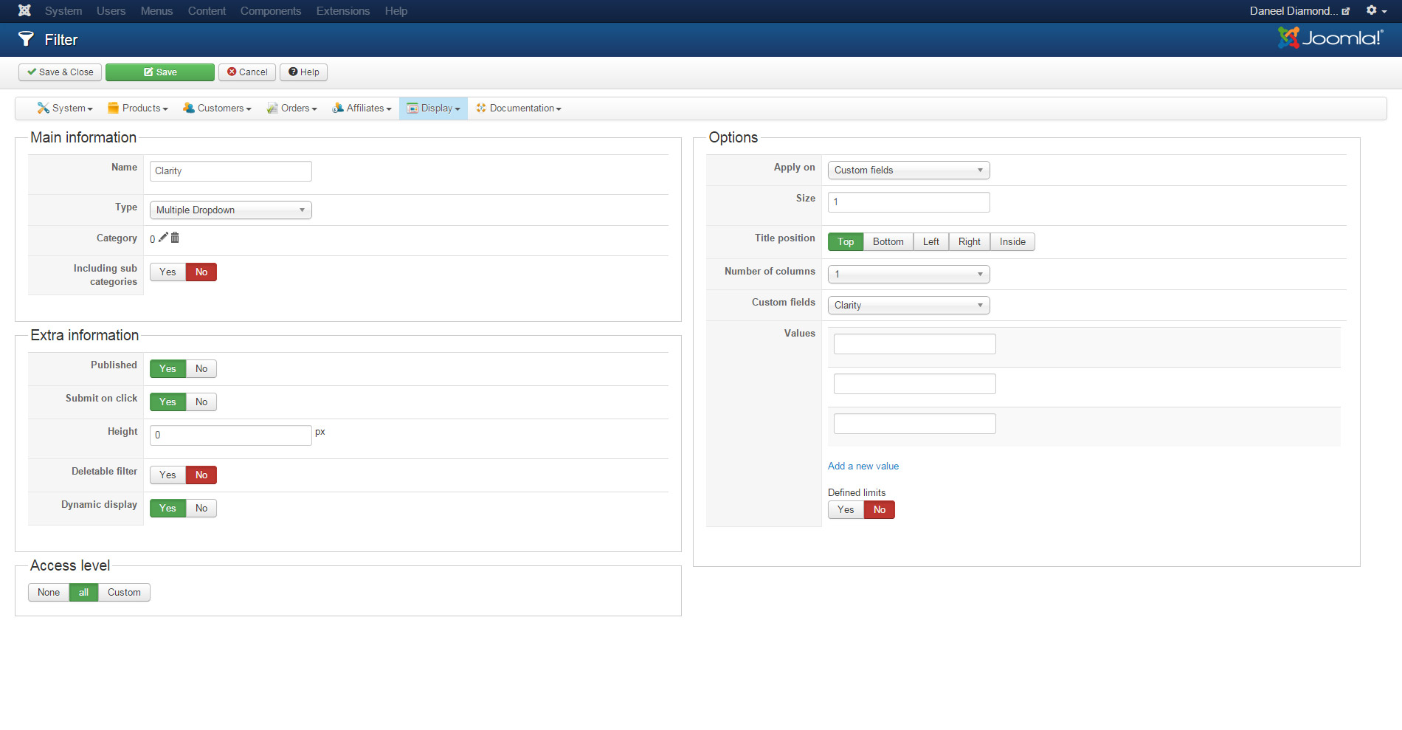The image size is (1402, 730).
Task: Open the Components top menu
Action: coord(271,10)
